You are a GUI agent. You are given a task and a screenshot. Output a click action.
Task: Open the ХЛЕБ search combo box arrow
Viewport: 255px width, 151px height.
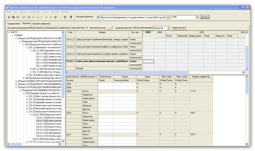click(x=197, y=17)
